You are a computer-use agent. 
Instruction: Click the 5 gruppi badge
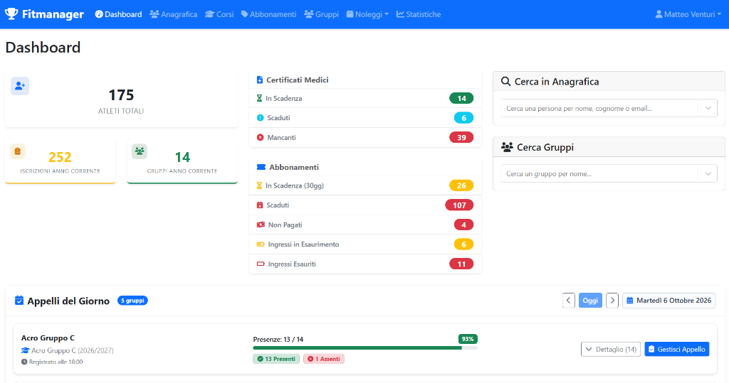click(x=132, y=301)
